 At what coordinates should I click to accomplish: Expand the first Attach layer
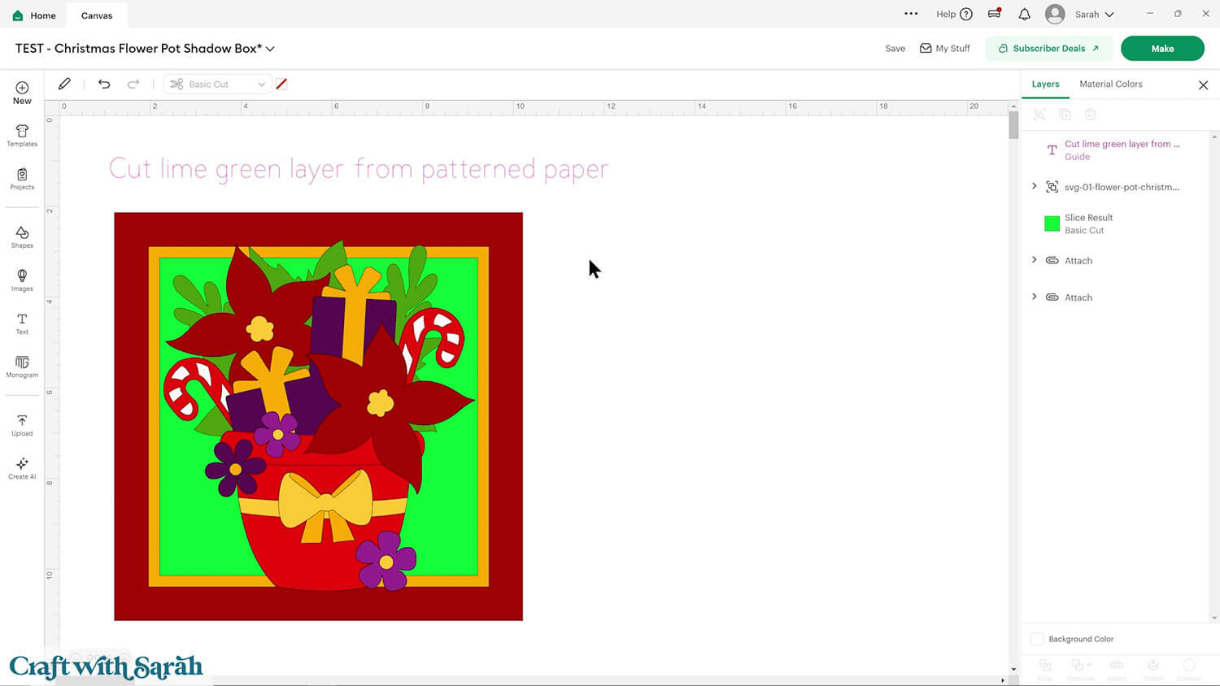[x=1035, y=260]
